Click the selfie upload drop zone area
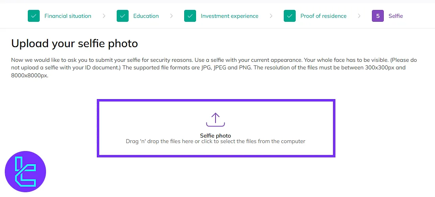Image resolution: width=435 pixels, height=197 pixels. tap(216, 128)
